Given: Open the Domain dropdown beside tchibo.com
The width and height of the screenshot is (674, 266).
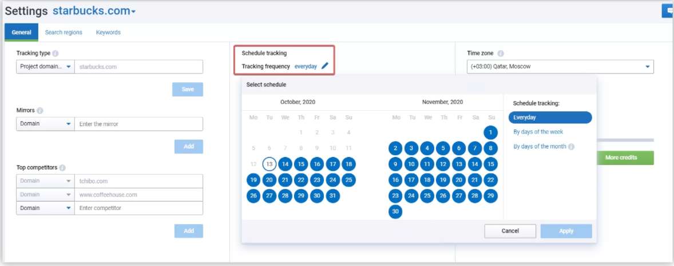Looking at the screenshot, I should pyautogui.click(x=46, y=181).
